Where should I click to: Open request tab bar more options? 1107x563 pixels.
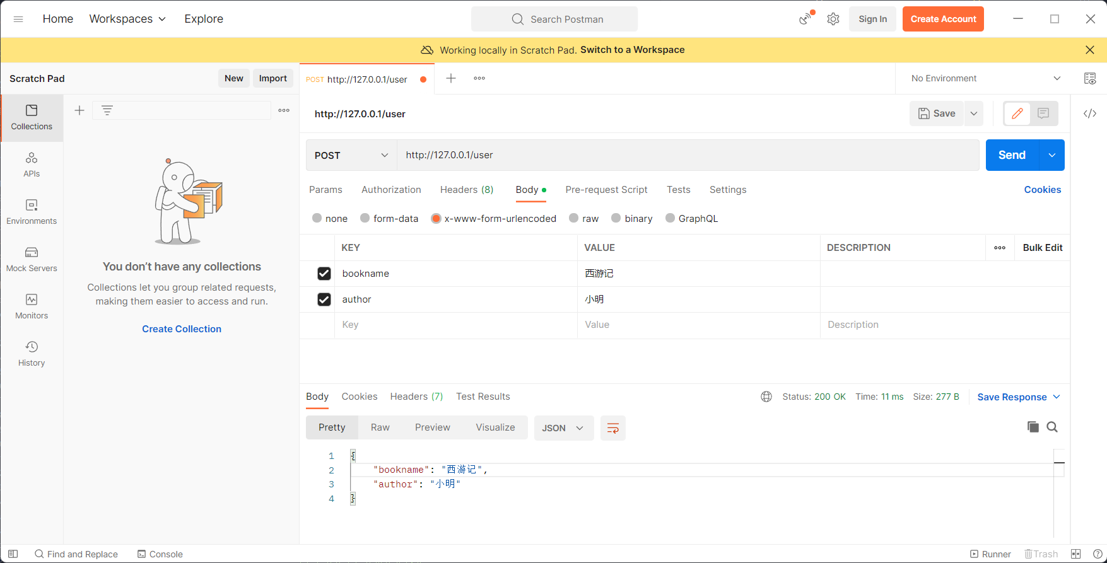point(479,78)
